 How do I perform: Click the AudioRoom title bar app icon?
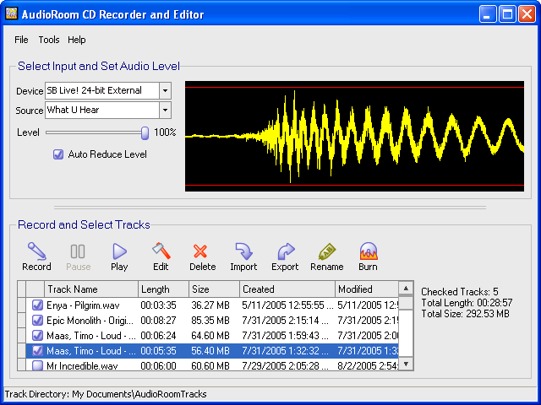coord(11,13)
